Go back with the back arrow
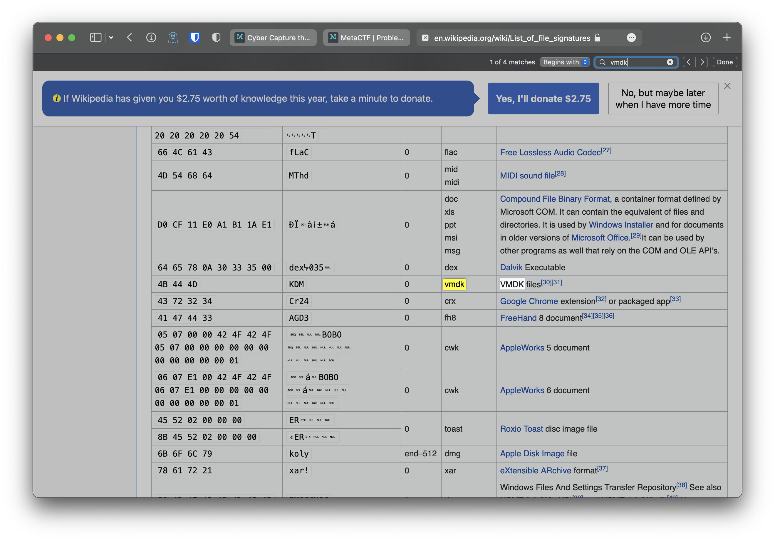This screenshot has width=775, height=541. click(130, 38)
